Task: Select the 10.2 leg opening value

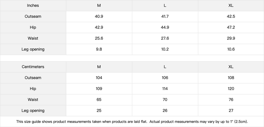Action: [x=165, y=49]
